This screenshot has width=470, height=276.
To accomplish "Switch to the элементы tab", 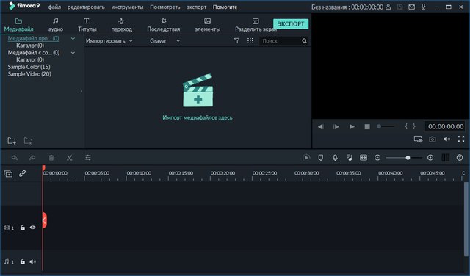I will [x=207, y=25].
